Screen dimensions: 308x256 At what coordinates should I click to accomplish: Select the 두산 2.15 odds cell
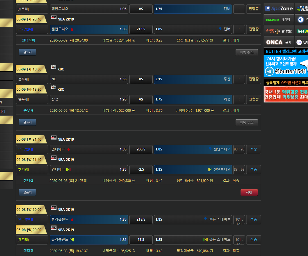coord(193,79)
